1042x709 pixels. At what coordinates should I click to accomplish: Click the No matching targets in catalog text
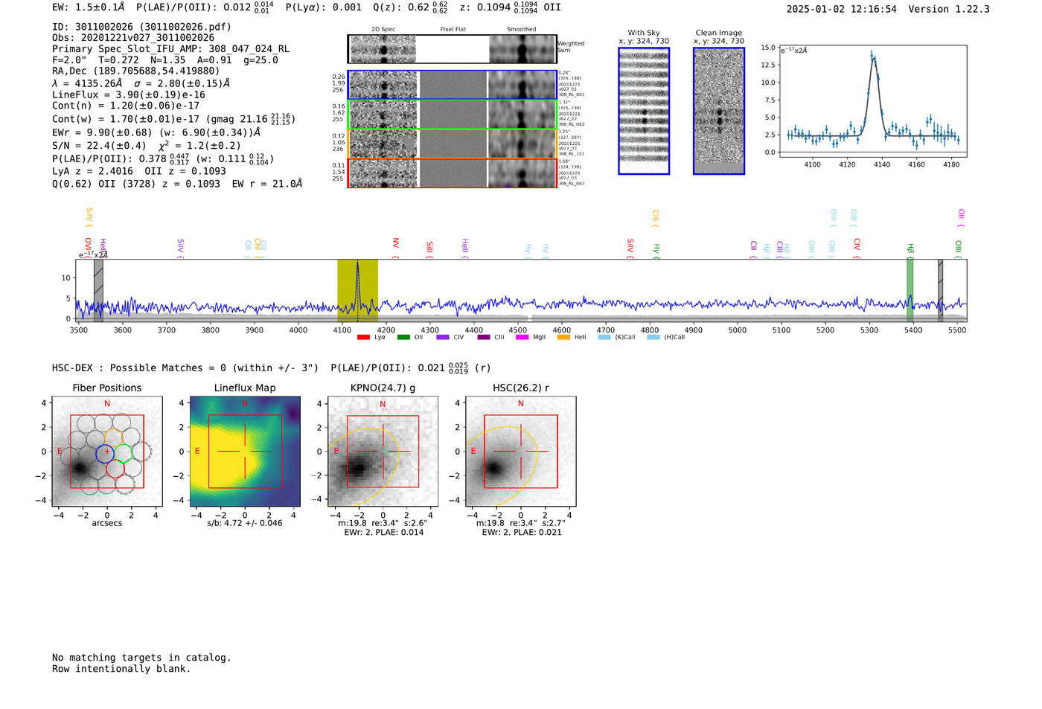(x=141, y=658)
